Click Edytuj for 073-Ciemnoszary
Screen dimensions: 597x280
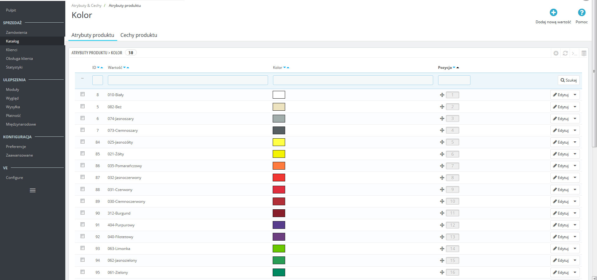pyautogui.click(x=561, y=130)
